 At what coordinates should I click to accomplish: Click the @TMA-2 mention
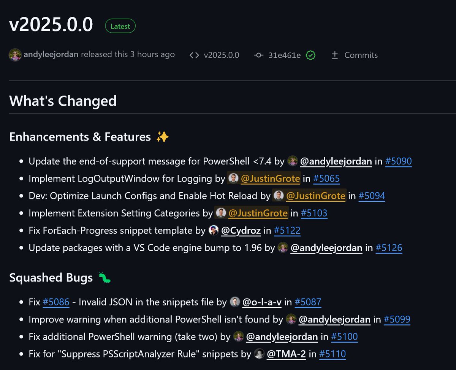[x=286, y=354]
